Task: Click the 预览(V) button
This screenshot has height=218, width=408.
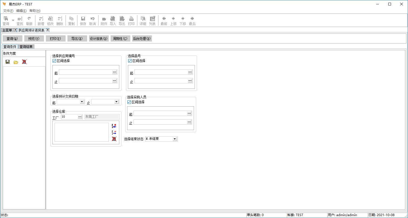Action: (34, 39)
